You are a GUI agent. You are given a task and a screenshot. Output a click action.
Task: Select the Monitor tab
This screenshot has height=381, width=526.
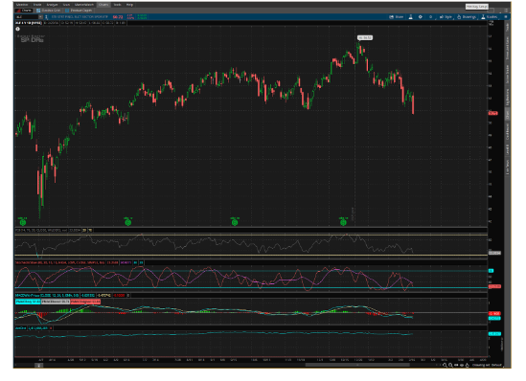pyautogui.click(x=22, y=5)
